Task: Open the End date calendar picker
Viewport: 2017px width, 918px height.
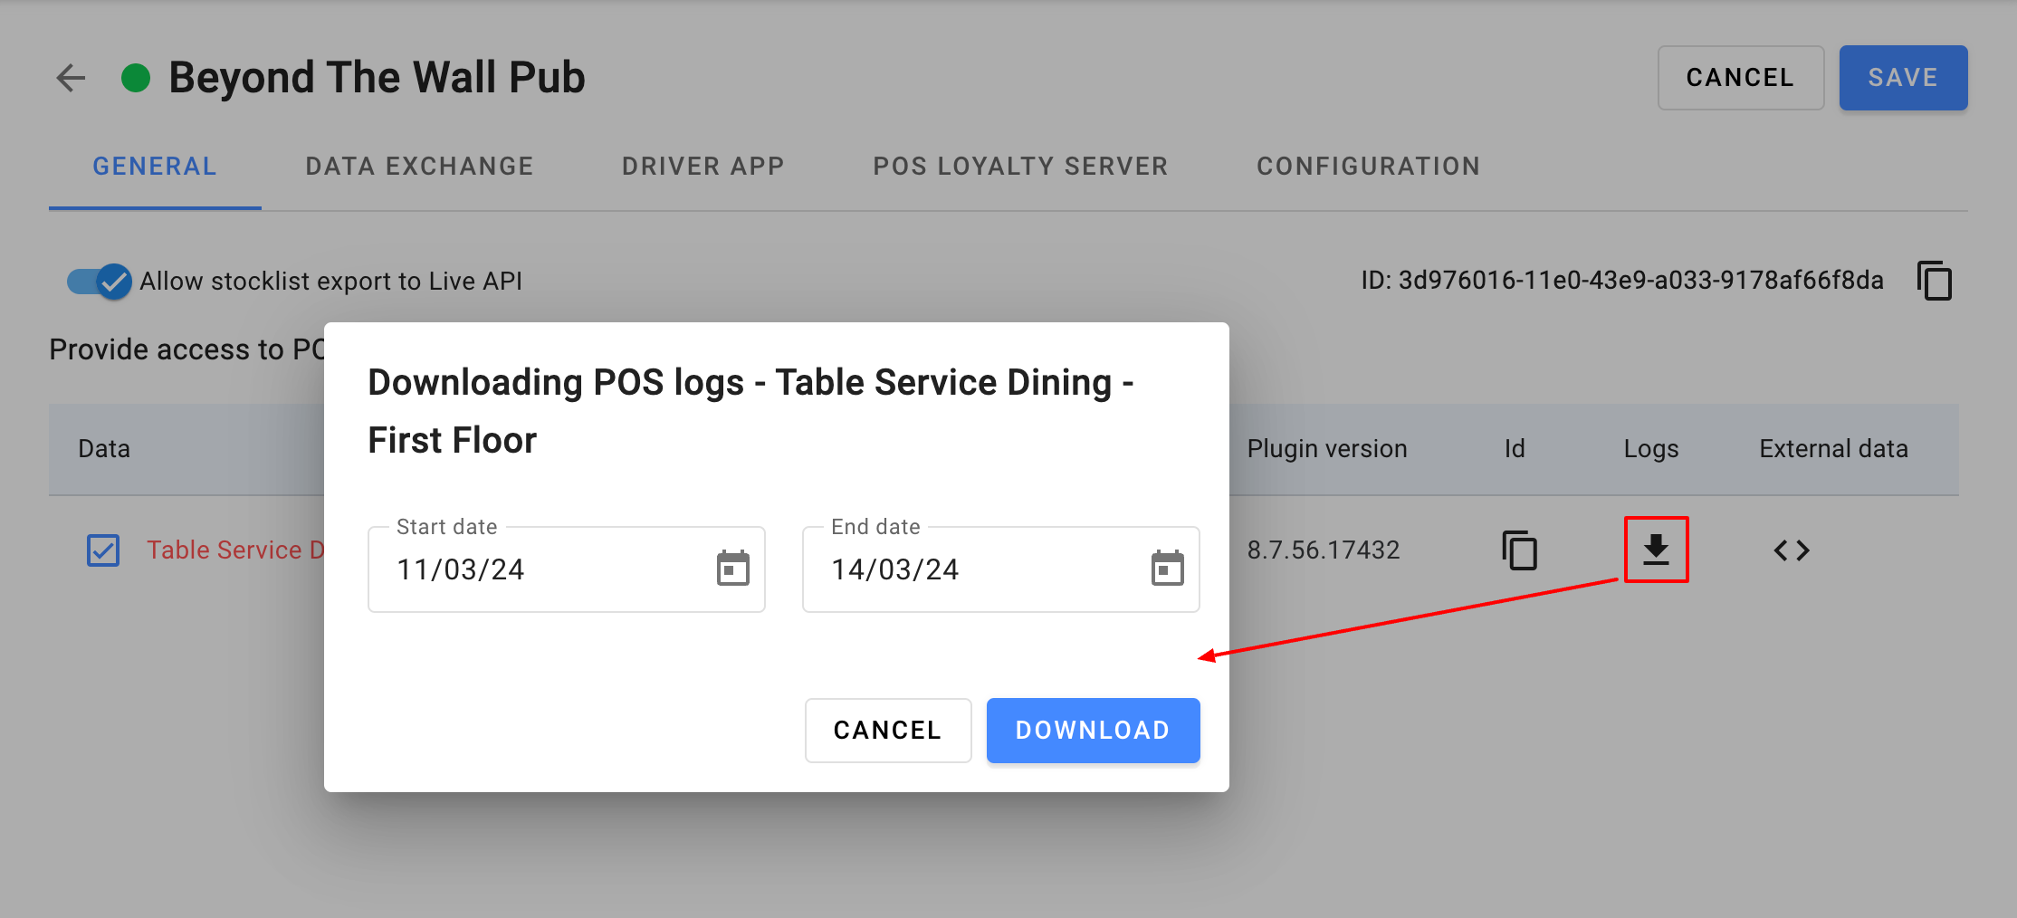Action: [x=1167, y=569]
